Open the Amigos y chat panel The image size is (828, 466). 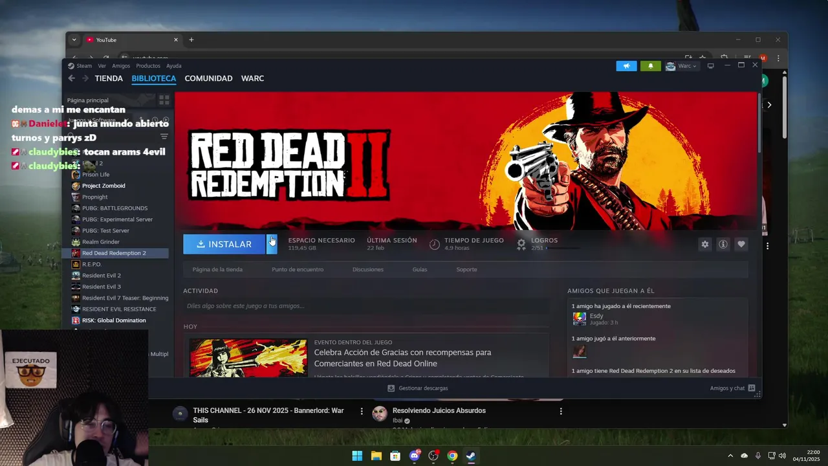732,388
